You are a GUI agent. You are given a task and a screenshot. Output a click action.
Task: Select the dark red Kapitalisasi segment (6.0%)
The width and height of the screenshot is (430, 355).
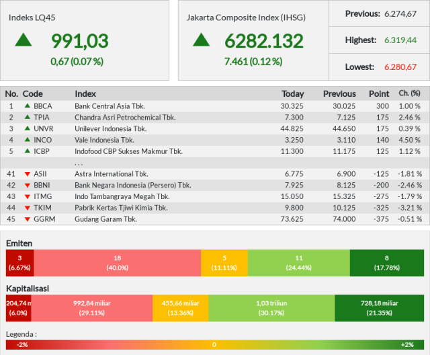click(19, 308)
